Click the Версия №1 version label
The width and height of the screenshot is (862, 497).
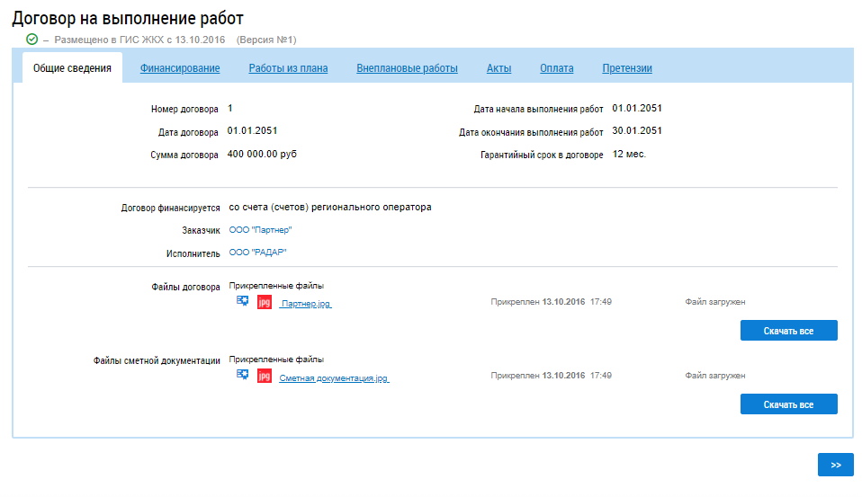pos(266,40)
